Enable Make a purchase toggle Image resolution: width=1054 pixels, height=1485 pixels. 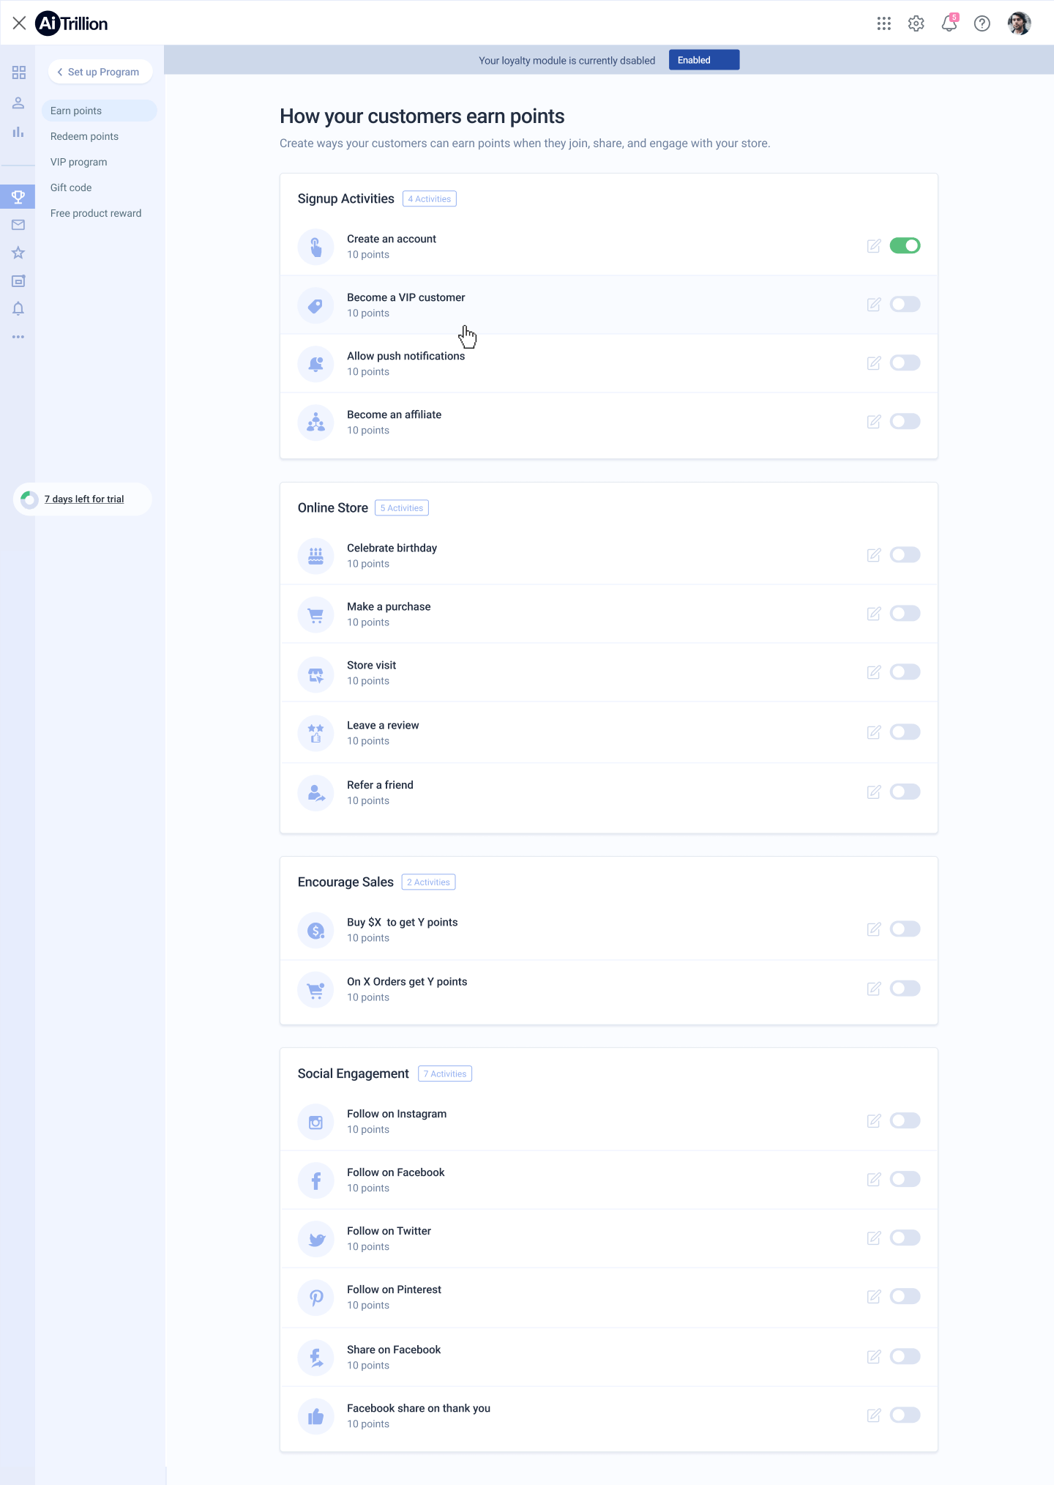coord(905,613)
